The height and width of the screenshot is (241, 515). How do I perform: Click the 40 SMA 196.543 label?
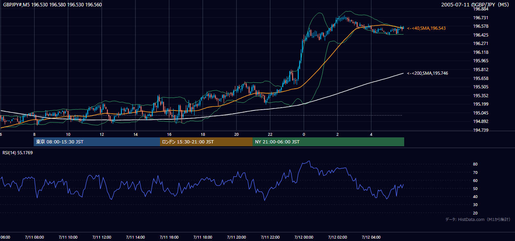tap(426, 28)
